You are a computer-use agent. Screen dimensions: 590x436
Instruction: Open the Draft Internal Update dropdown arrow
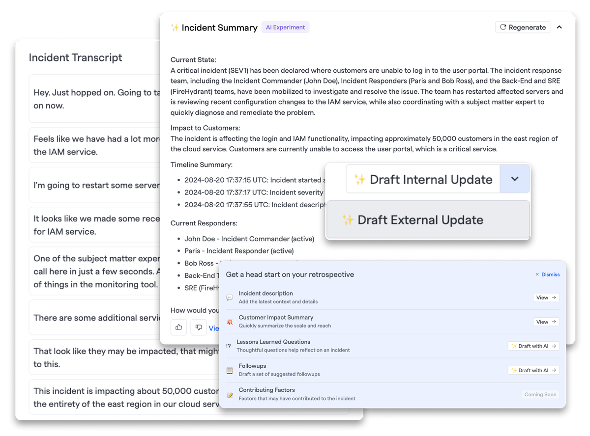(x=515, y=179)
